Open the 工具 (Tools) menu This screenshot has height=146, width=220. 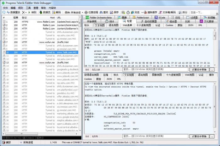point(28,8)
